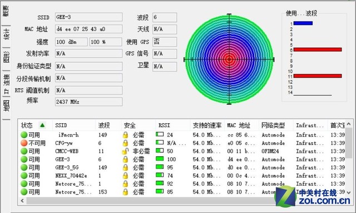Select the CMCC-WEB network name
This screenshot has width=356, height=213.
tap(67, 151)
